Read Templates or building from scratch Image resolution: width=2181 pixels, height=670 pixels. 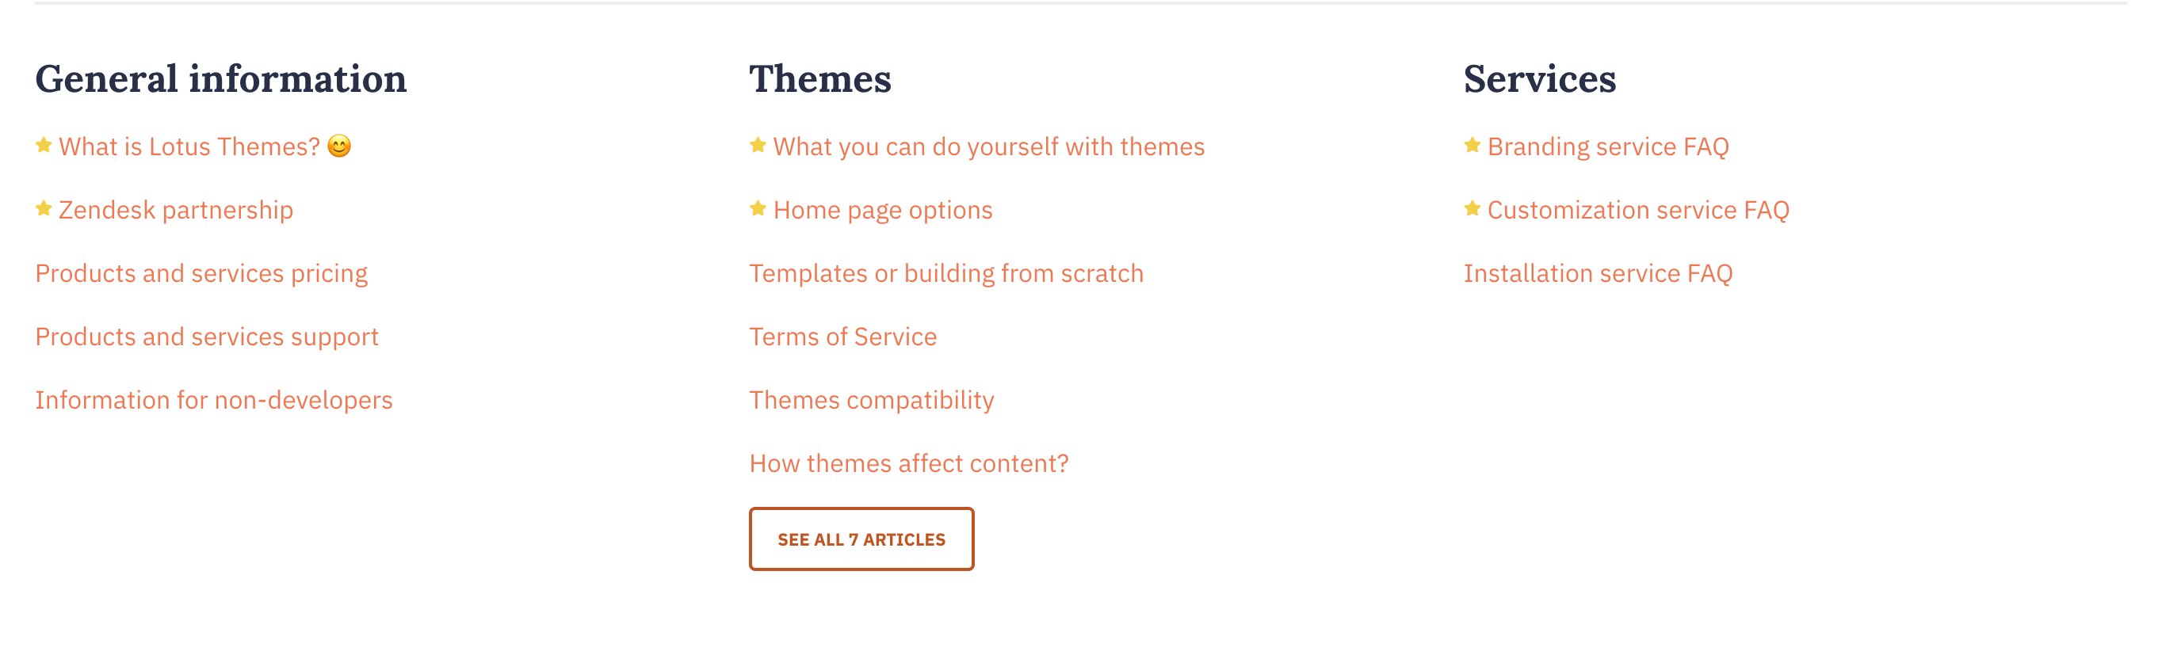click(945, 273)
